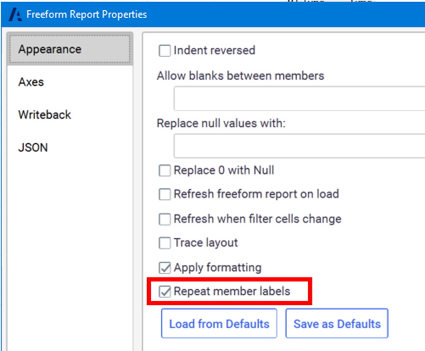Image resolution: width=425 pixels, height=351 pixels.
Task: Switch to the Axes tab
Action: (31, 82)
